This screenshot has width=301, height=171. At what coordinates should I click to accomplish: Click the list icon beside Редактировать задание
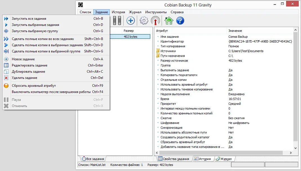(x=6, y=65)
